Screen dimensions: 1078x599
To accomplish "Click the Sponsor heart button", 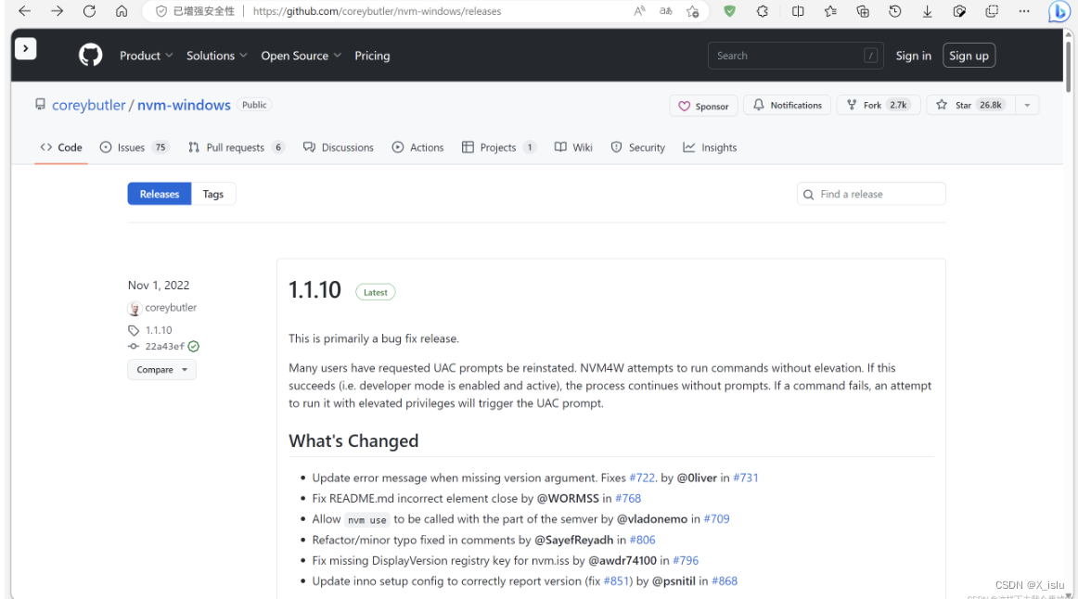I will [703, 106].
